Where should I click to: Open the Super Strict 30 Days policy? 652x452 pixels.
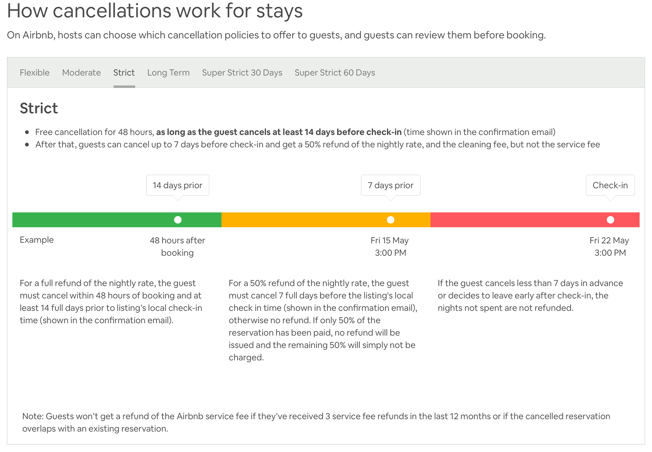click(x=242, y=72)
